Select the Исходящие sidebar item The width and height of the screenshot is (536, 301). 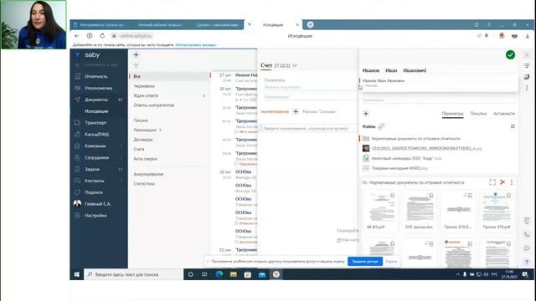point(96,111)
